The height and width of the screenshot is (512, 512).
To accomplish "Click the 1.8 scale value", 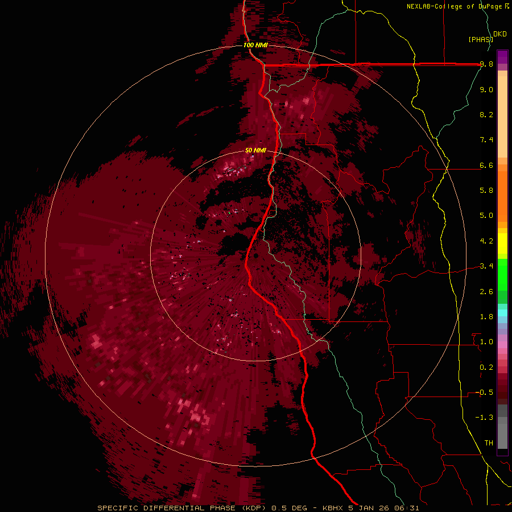I will click(x=486, y=317).
